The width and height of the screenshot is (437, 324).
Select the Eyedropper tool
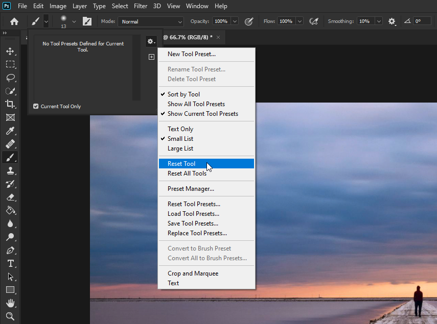[x=10, y=131]
